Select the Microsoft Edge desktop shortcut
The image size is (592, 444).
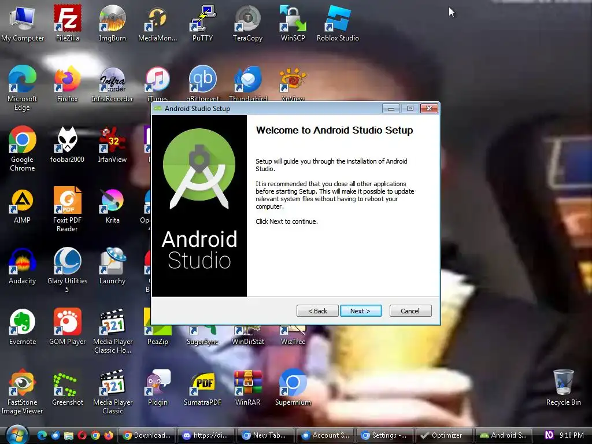[23, 88]
